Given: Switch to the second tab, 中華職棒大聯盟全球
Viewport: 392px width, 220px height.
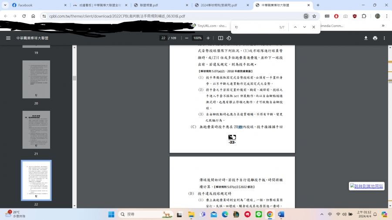Looking at the screenshot, I should coord(100,5).
